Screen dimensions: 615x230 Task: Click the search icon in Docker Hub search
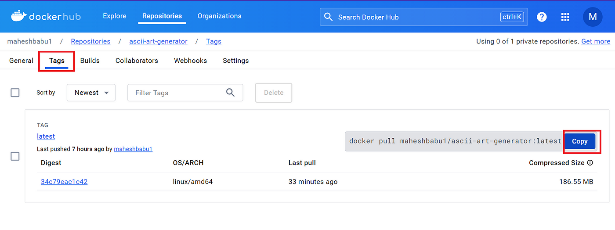pos(328,17)
